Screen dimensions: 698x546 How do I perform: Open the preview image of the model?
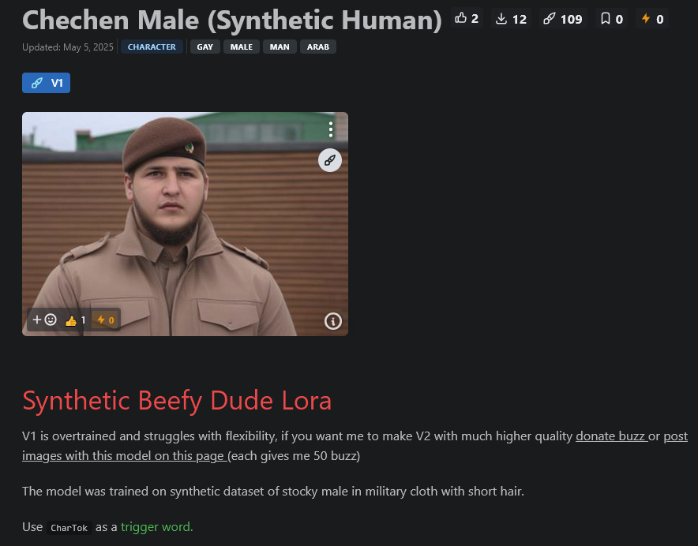tap(186, 224)
